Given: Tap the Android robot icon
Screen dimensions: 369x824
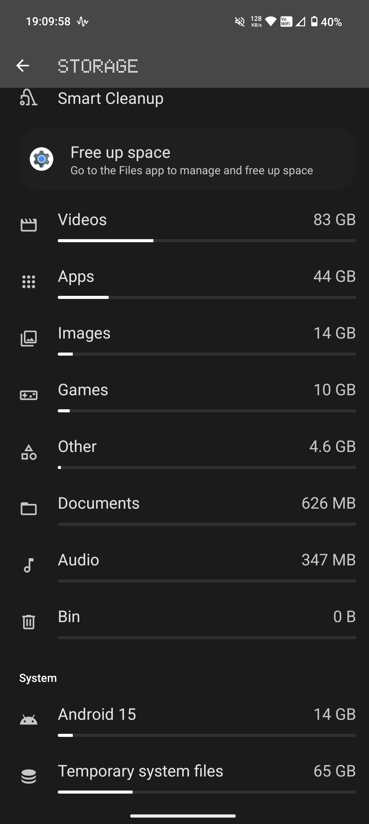Looking at the screenshot, I should pyautogui.click(x=29, y=719).
